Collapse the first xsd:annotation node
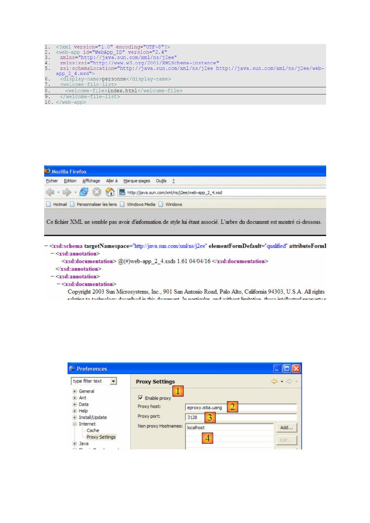Viewport: 370px width, 523px height. pos(52,254)
